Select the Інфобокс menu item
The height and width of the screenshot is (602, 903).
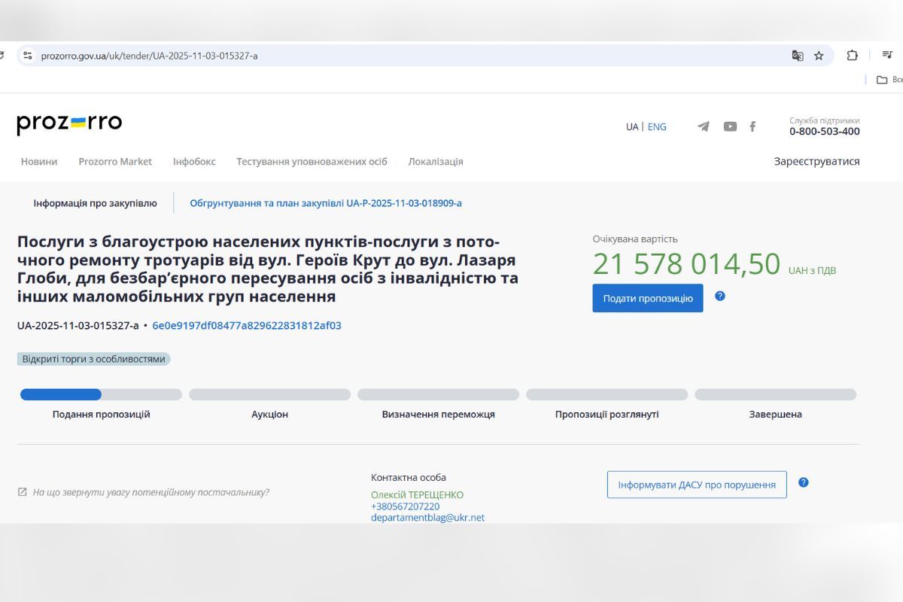coord(194,161)
